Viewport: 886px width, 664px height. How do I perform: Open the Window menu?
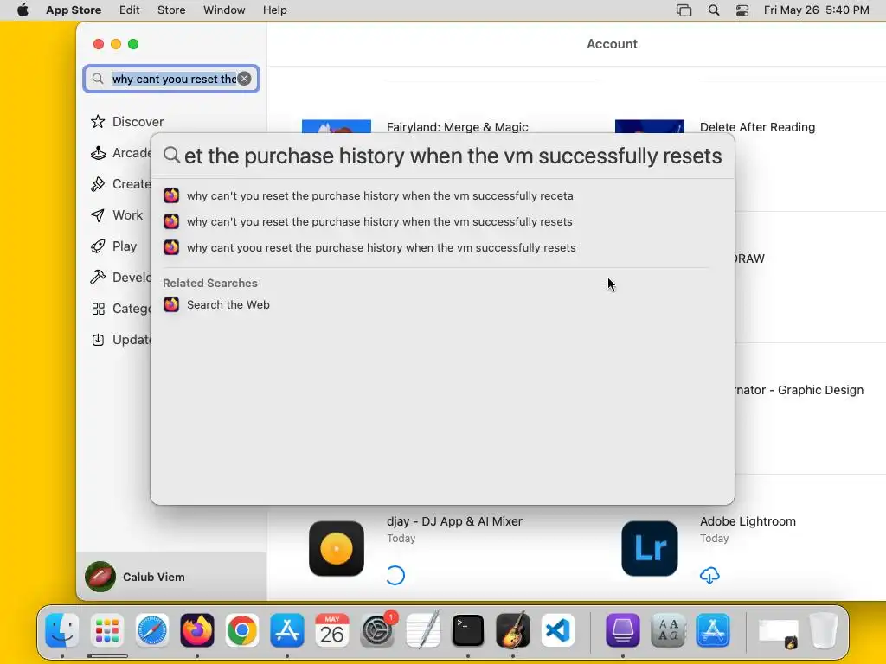pyautogui.click(x=224, y=10)
